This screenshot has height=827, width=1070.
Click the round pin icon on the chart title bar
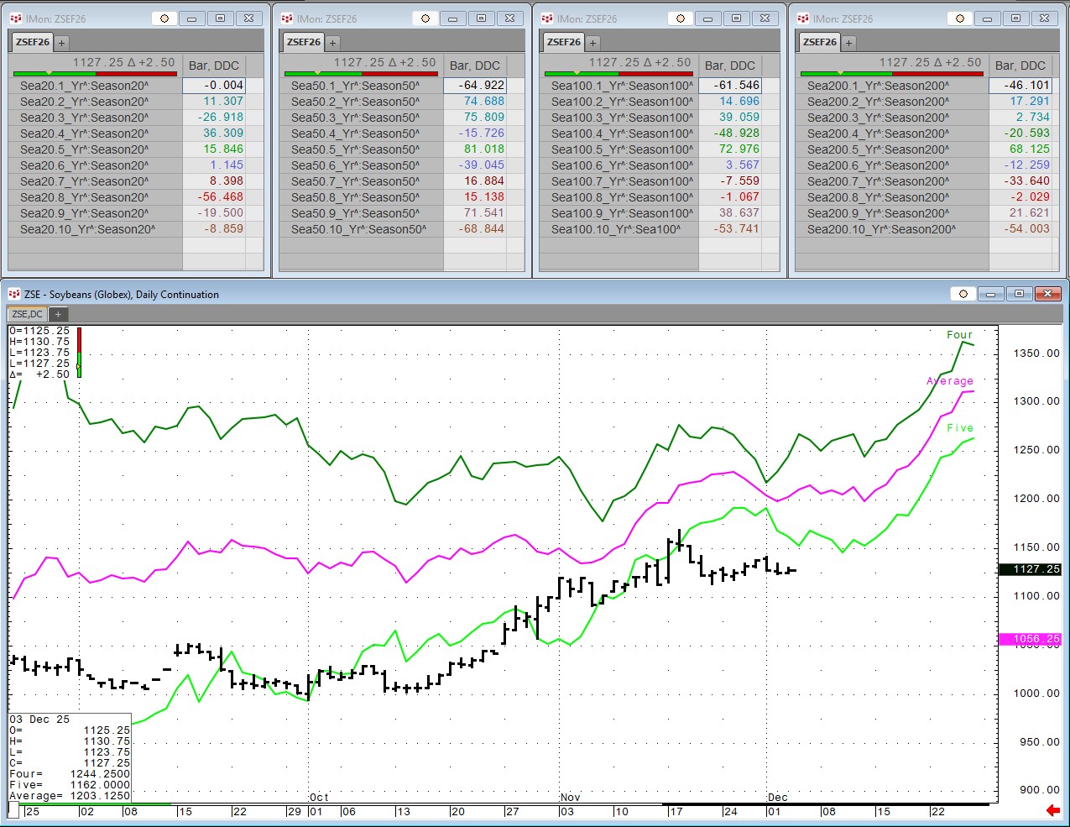(x=963, y=294)
